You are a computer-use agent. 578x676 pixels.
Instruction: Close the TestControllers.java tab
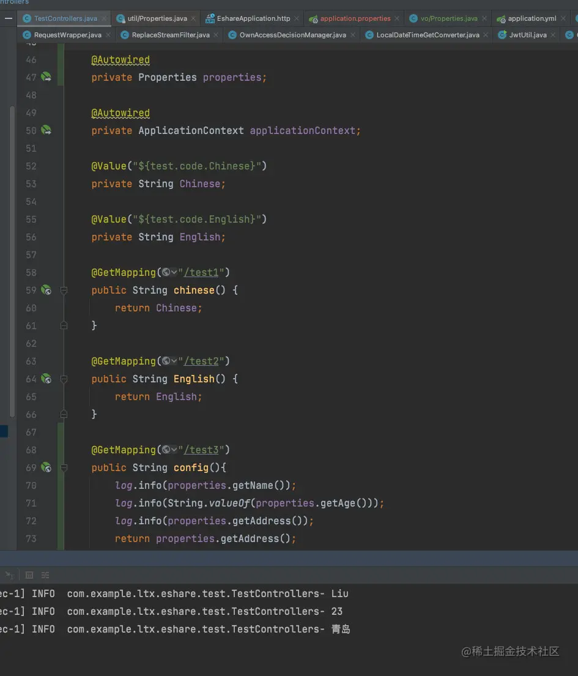pyautogui.click(x=104, y=18)
